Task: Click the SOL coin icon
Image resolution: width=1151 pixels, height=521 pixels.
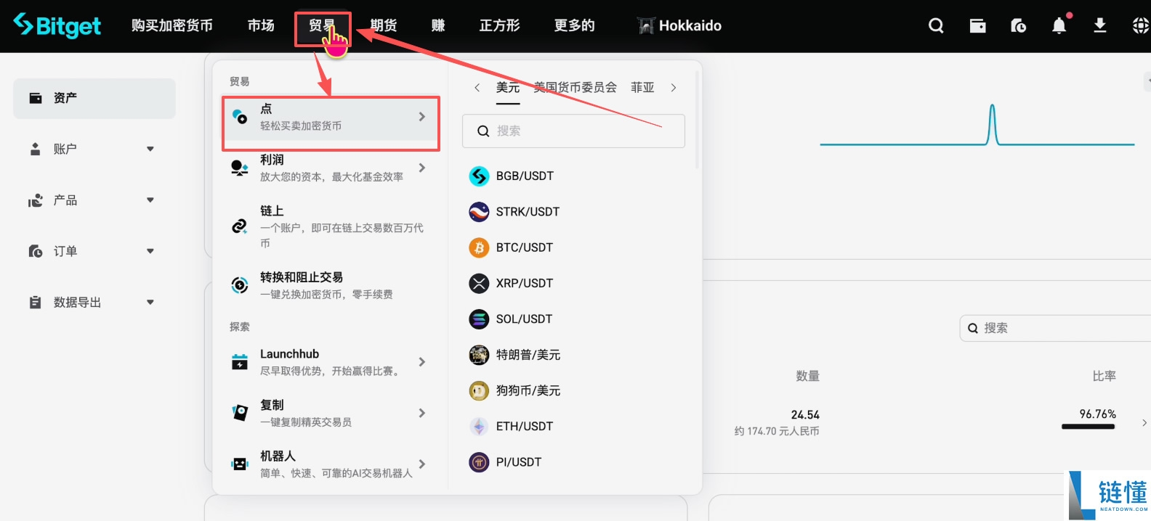Action: pos(479,319)
